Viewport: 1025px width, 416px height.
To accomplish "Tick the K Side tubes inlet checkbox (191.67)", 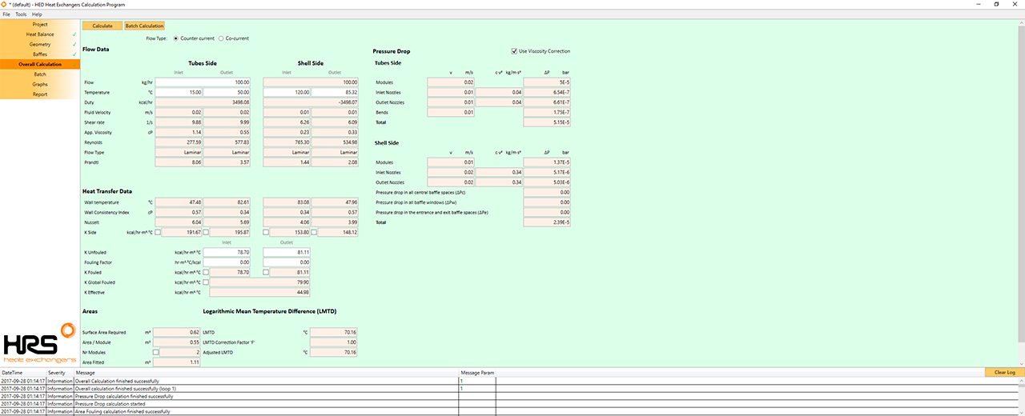I will (x=158, y=232).
